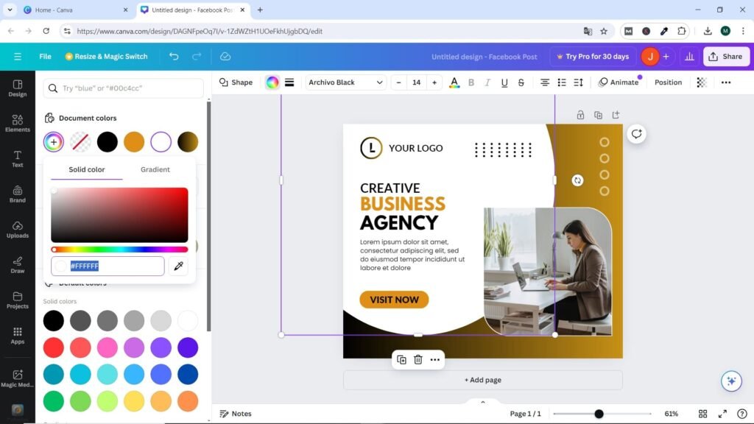The image size is (754, 424).
Task: Click the eyedropper color picker icon
Action: [177, 266]
